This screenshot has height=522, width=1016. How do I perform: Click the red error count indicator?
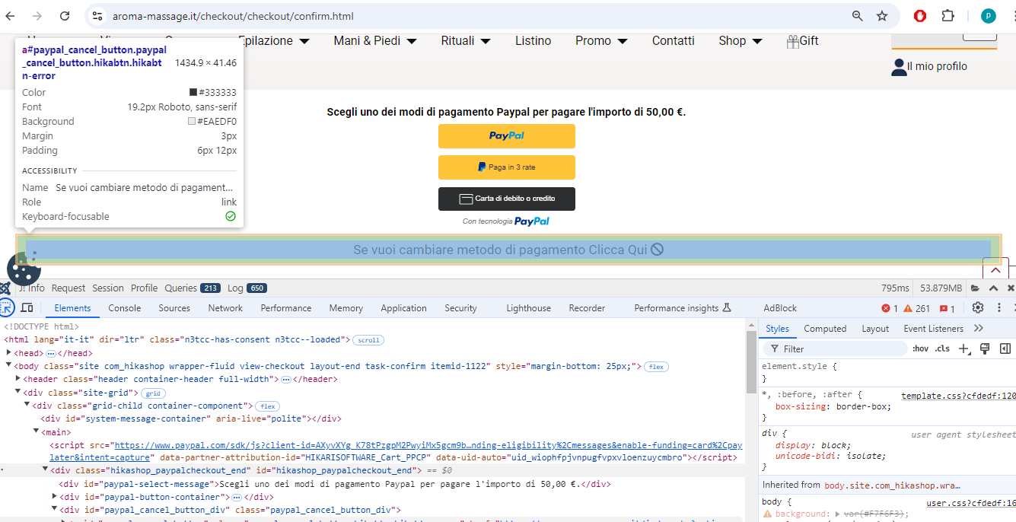pos(890,308)
